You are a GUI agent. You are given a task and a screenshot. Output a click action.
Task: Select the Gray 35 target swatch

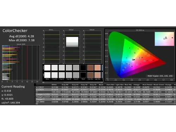(x=76, y=75)
